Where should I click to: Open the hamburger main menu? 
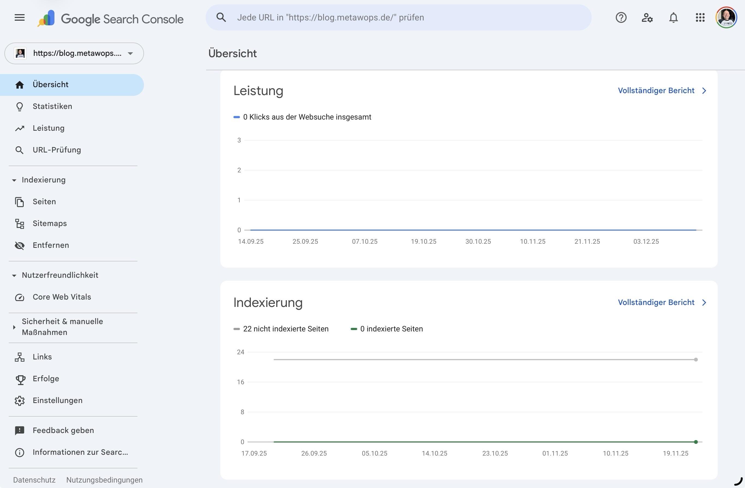point(19,17)
